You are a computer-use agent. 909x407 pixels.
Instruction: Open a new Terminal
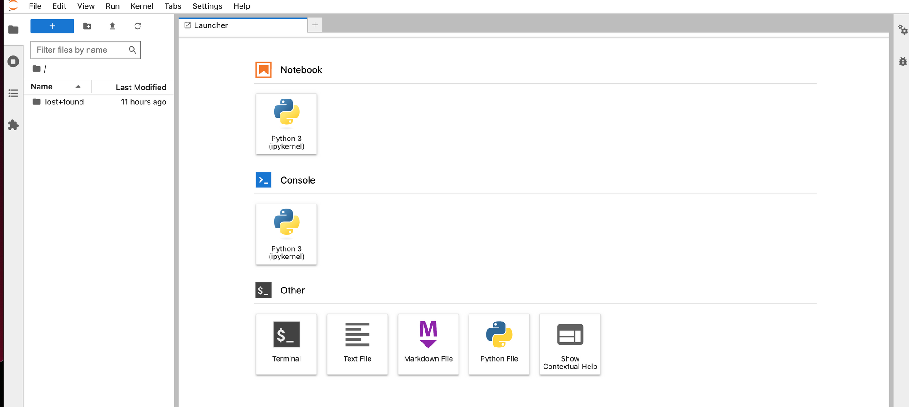(286, 344)
